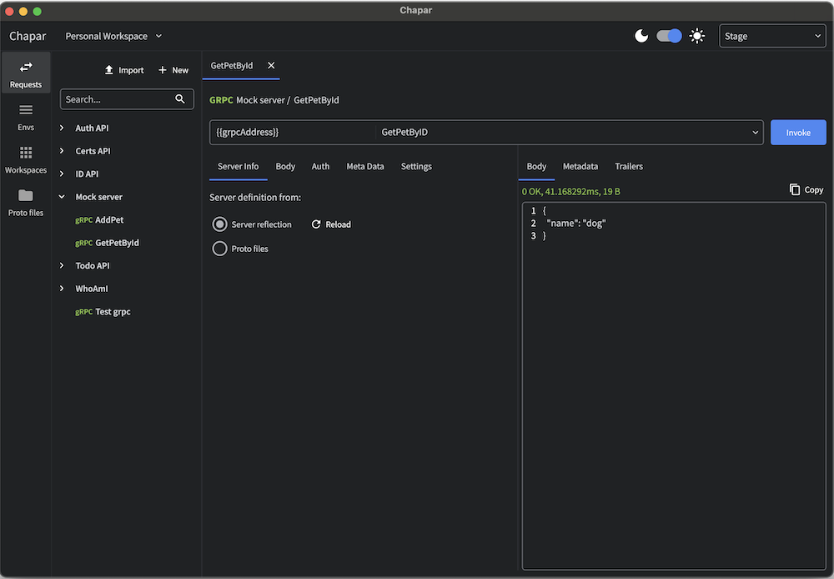Collapse the Mock server collection
834x579 pixels.
click(62, 197)
